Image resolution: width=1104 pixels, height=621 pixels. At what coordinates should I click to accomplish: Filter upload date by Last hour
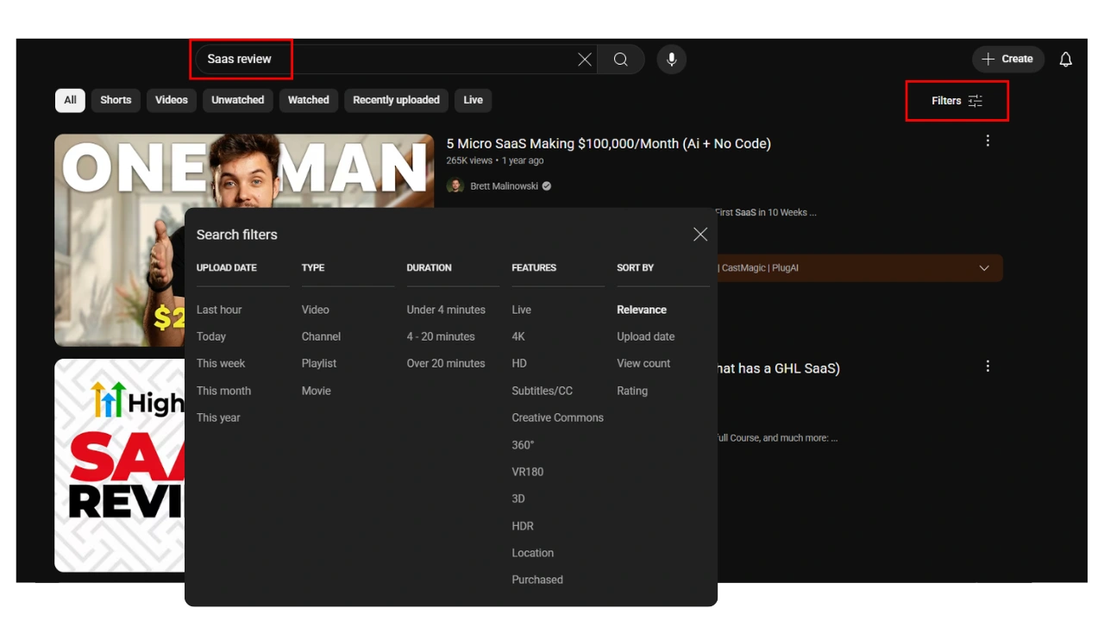click(x=219, y=310)
